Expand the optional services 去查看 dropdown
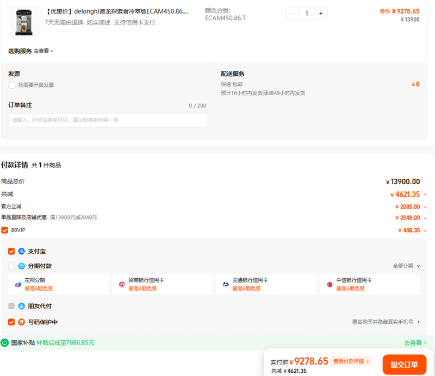The width and height of the screenshot is (435, 376). [x=44, y=51]
